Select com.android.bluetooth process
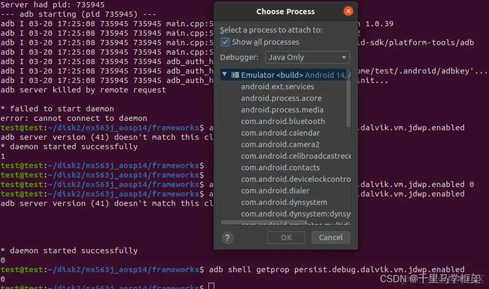This screenshot has width=489, height=289. (283, 121)
